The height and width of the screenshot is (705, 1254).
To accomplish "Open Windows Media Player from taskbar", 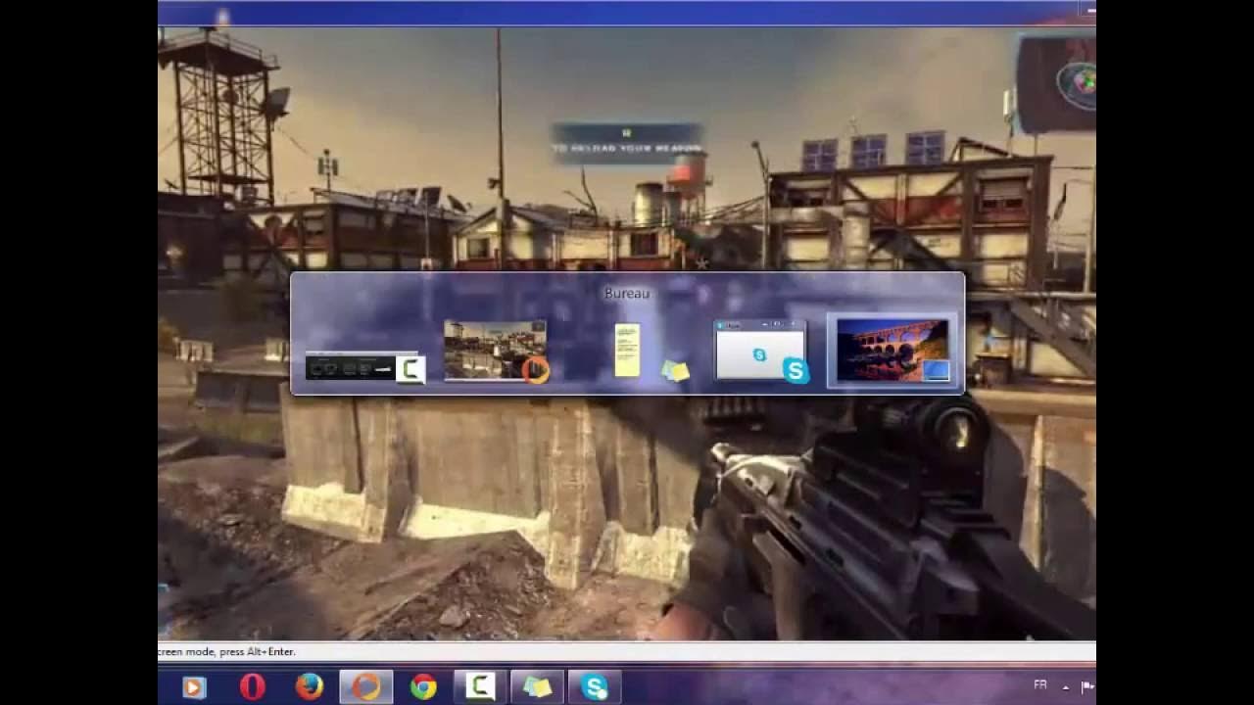I will (193, 687).
